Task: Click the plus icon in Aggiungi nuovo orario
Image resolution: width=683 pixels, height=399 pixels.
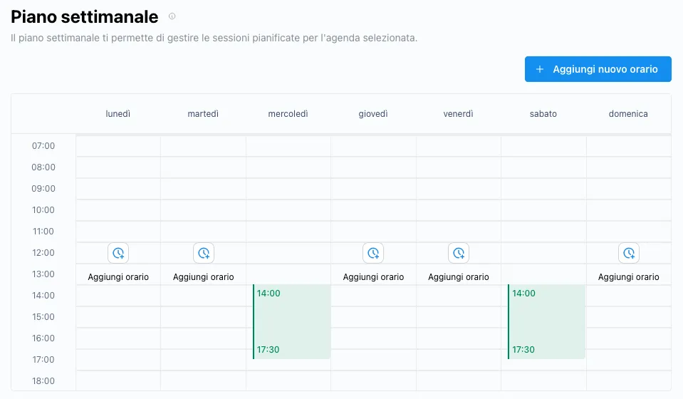Action: tap(540, 69)
